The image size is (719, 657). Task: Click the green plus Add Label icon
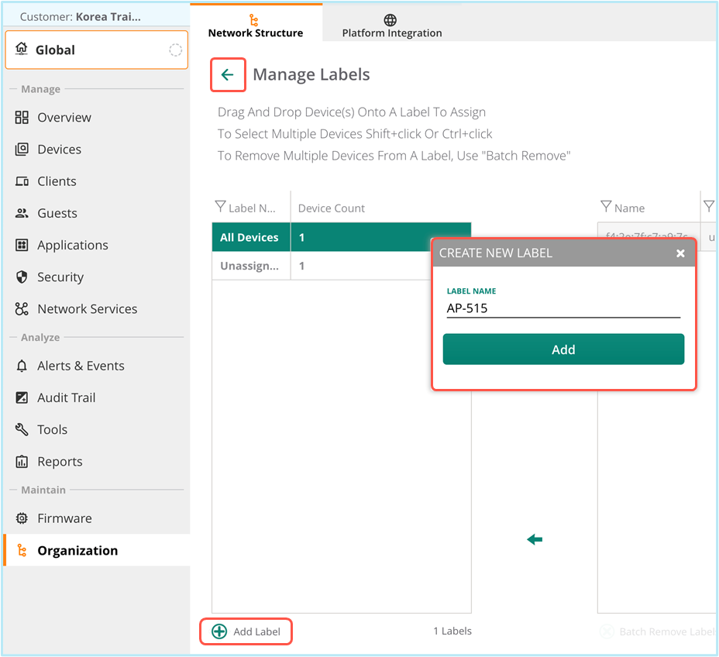(x=219, y=631)
